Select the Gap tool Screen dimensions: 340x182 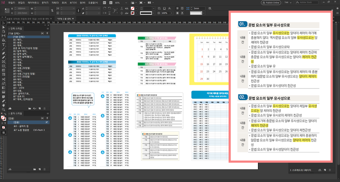[x=4, y=36]
